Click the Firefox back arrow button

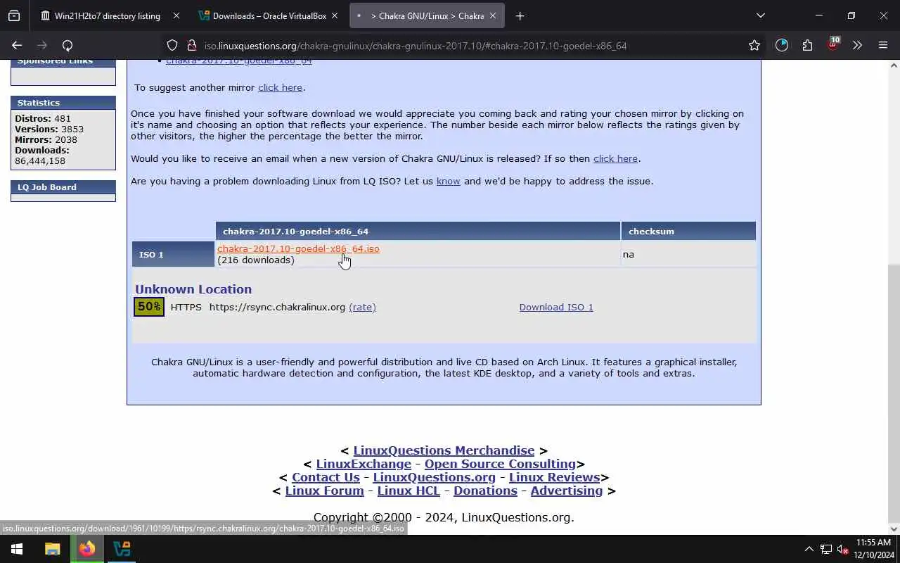[17, 45]
